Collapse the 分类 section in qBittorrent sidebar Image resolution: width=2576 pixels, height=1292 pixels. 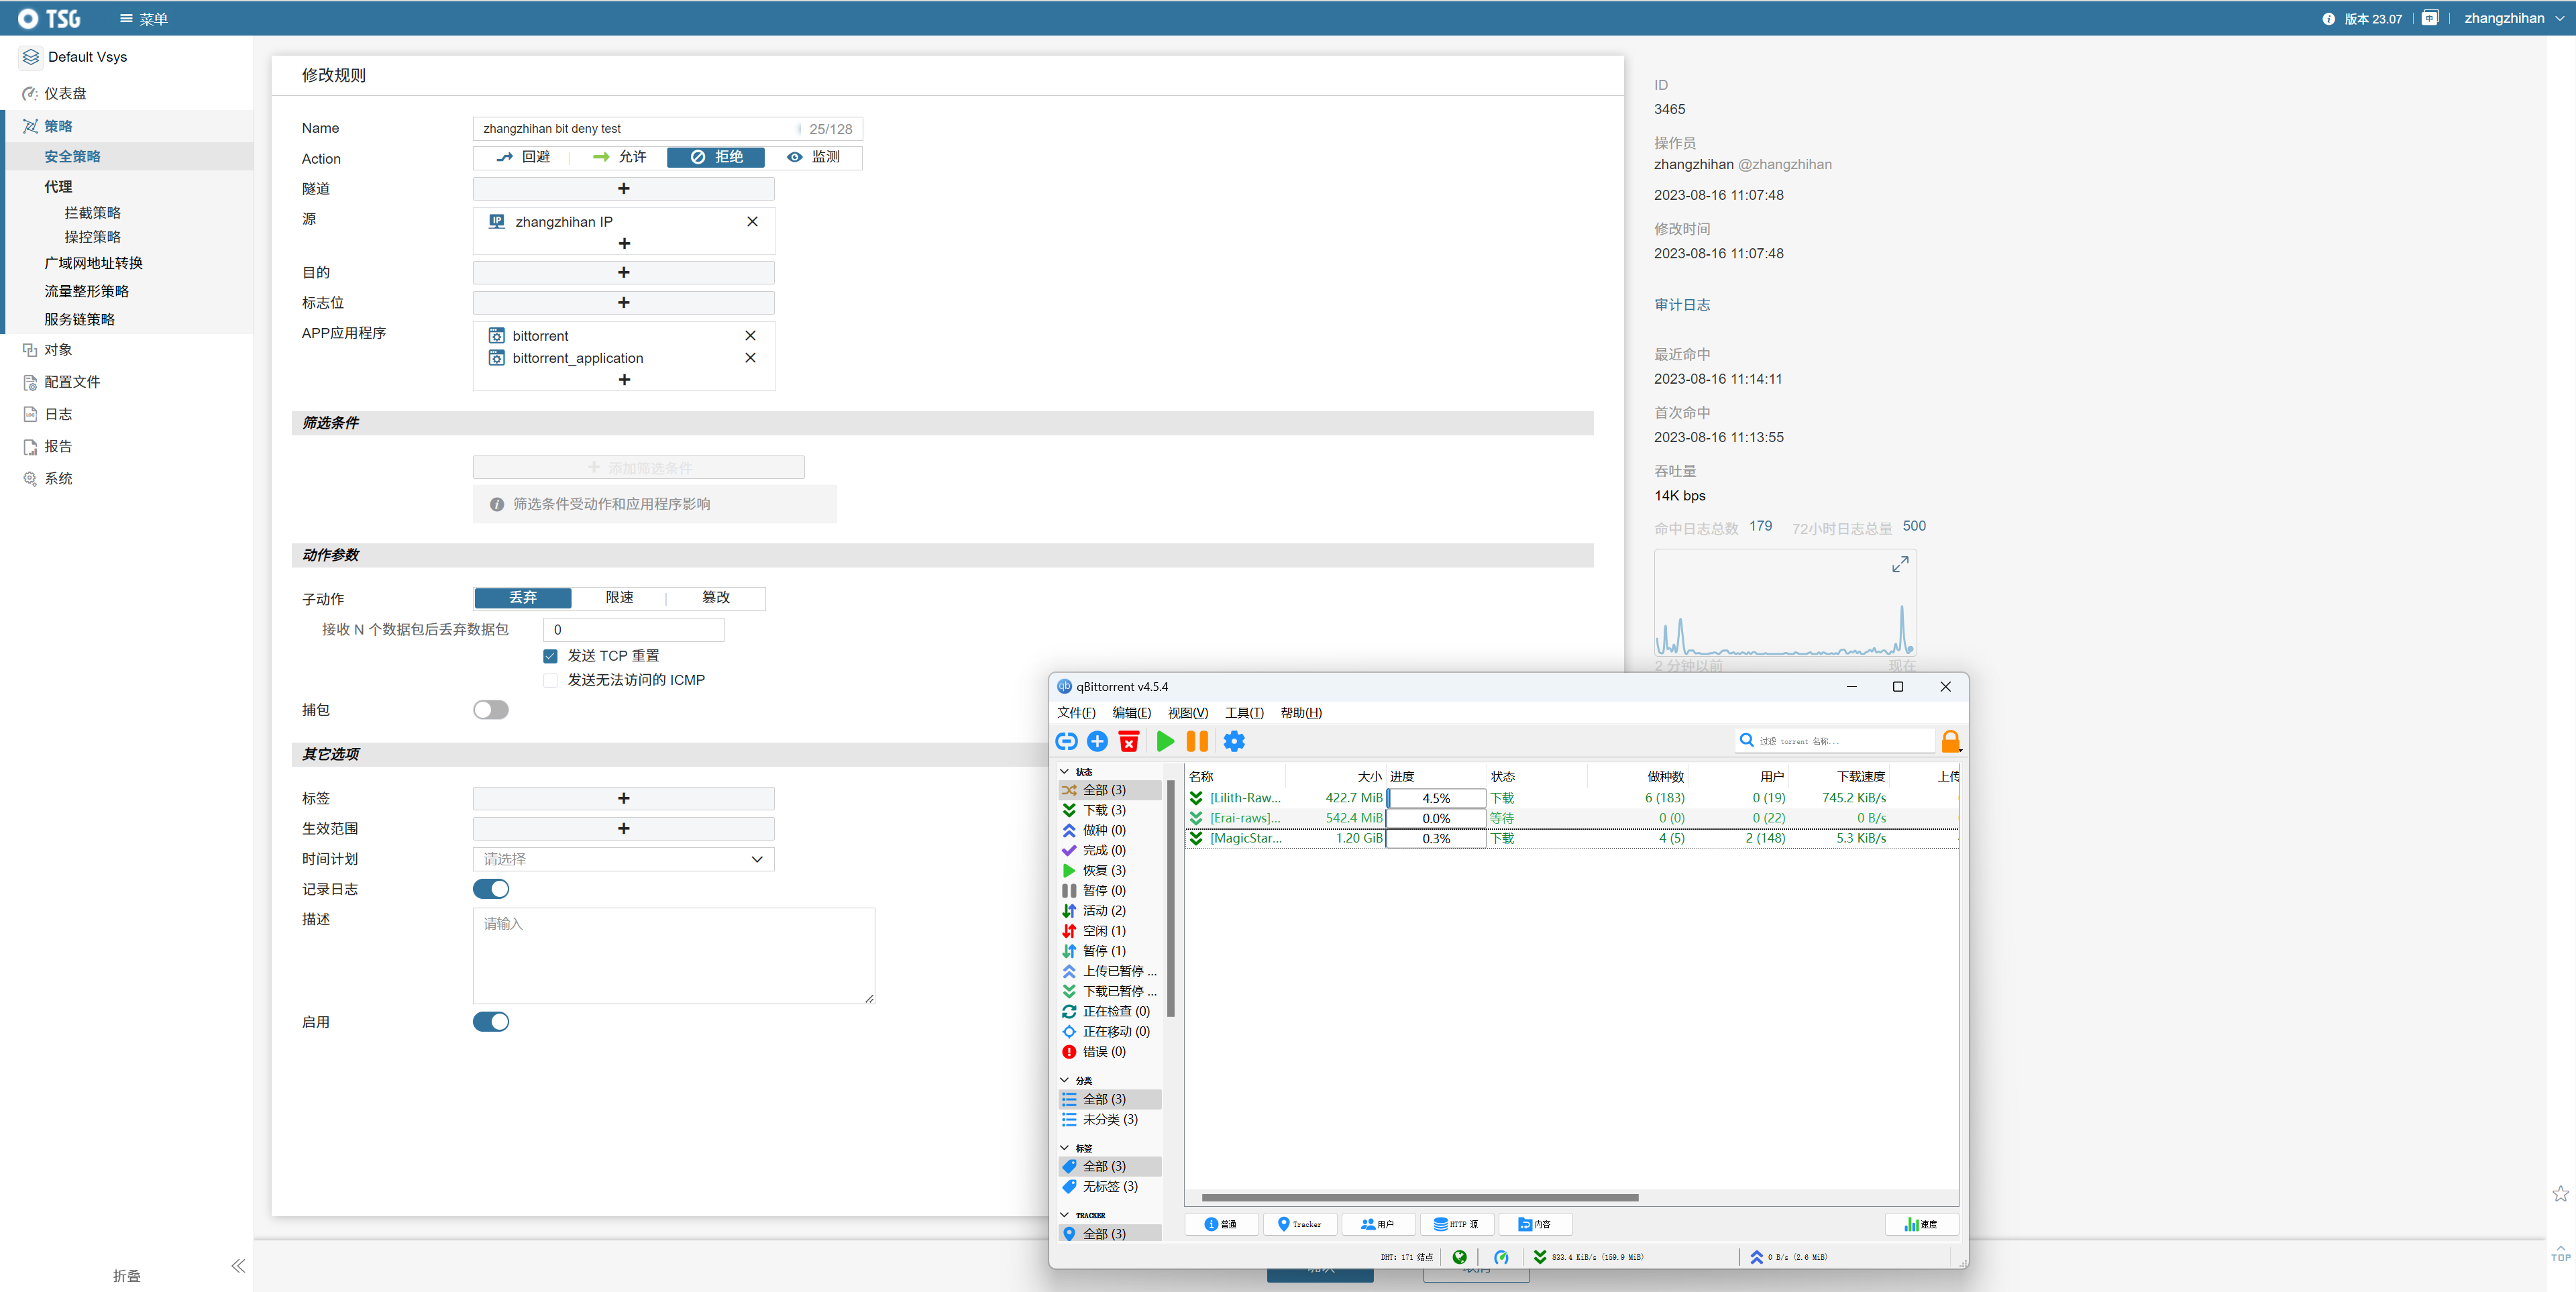click(1064, 1080)
